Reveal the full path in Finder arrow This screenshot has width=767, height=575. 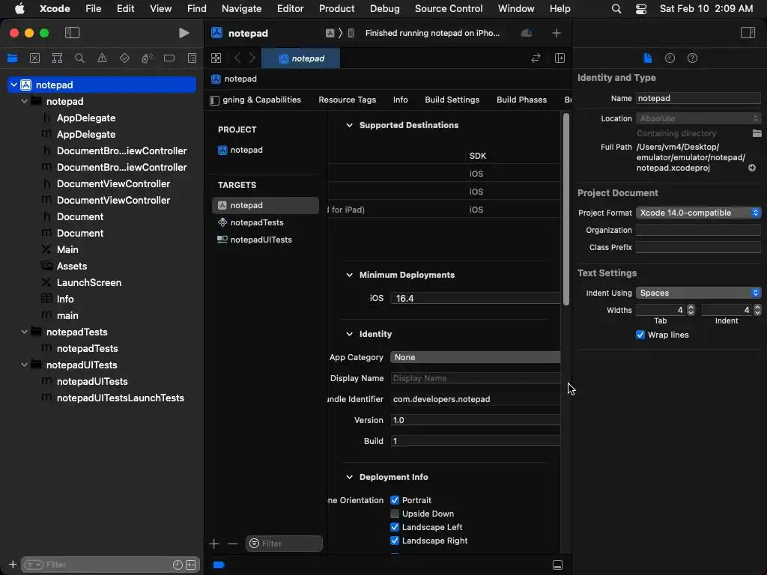[x=752, y=168]
